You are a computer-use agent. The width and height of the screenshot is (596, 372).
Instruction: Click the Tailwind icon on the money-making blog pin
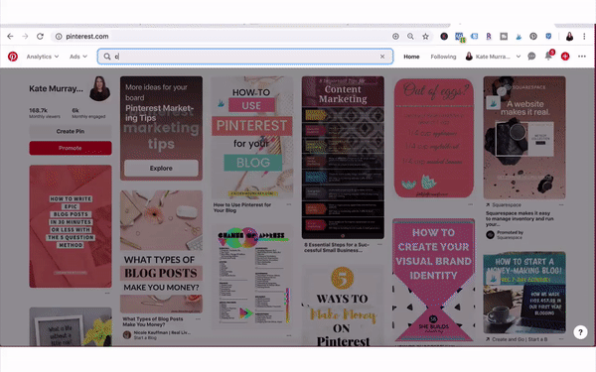pyautogui.click(x=493, y=278)
